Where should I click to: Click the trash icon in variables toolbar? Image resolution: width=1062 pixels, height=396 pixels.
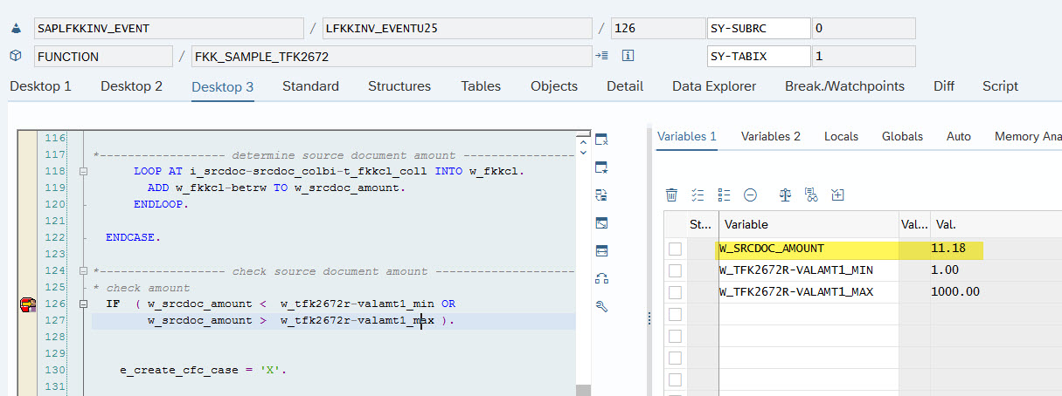coord(671,195)
